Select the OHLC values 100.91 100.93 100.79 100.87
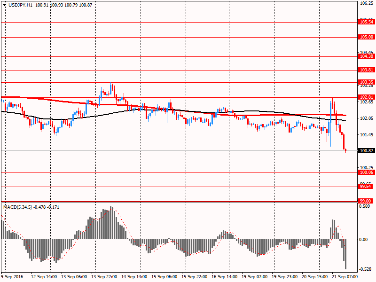 pos(63,5)
